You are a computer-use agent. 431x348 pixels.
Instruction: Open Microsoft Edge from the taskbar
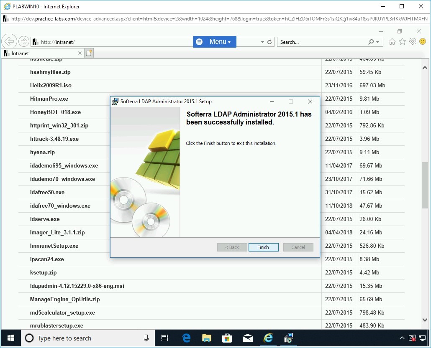tap(186, 338)
